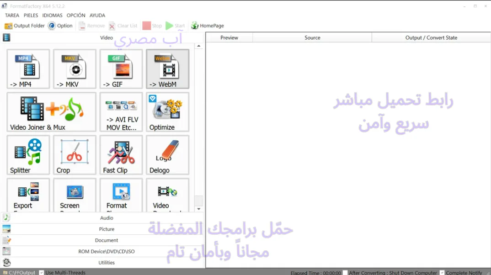Screen dimensions: 491x275
Task: Open the HomePage link in toolbar
Action: (x=207, y=26)
